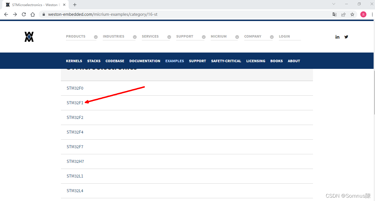
Task: Open a new browser tab
Action: (x=75, y=5)
